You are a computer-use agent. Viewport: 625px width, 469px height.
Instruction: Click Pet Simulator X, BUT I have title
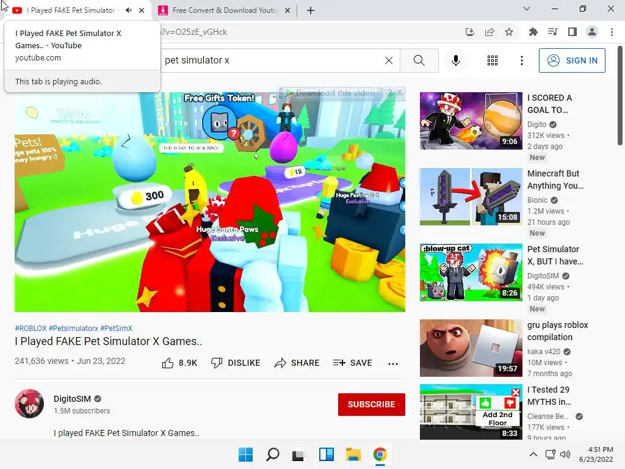tap(555, 255)
